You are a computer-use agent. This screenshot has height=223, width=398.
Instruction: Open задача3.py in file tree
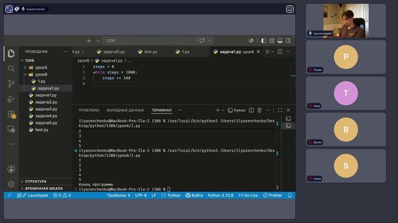[x=46, y=109]
